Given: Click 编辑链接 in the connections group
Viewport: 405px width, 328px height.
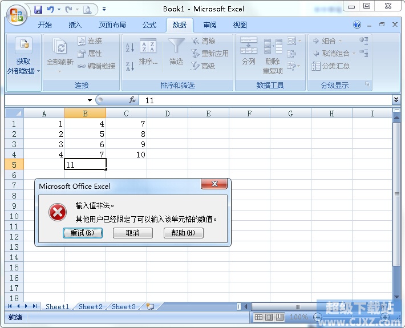Looking at the screenshot, I should [96, 66].
